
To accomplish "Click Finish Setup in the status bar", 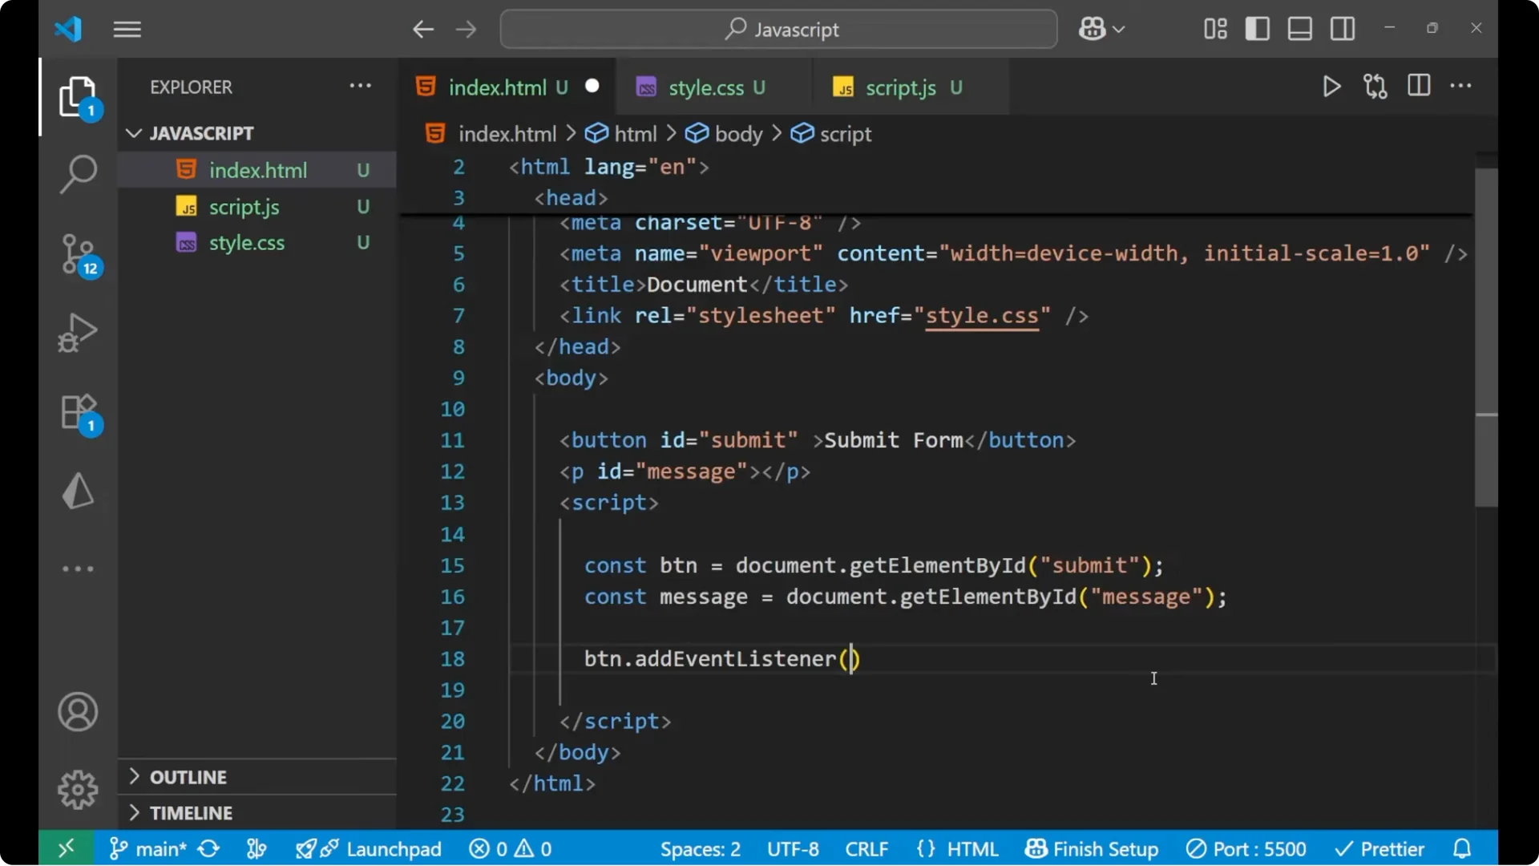I will [1092, 848].
